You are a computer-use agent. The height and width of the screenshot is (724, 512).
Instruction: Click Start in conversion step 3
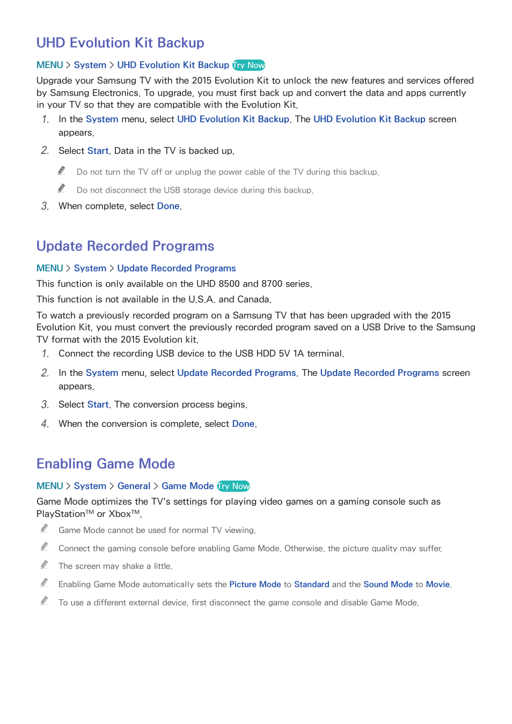coord(98,404)
